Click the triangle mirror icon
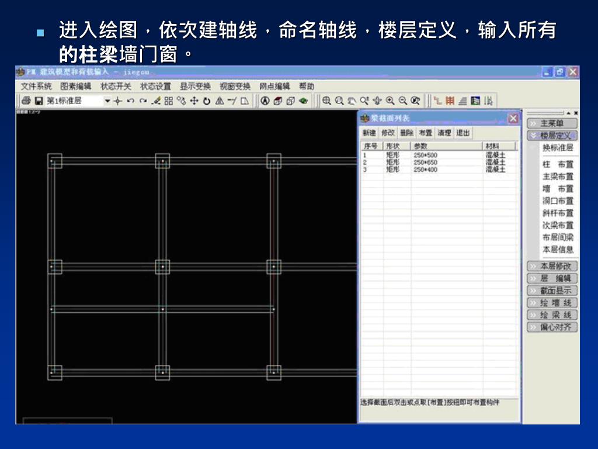The height and width of the screenshot is (449, 598). (x=220, y=101)
